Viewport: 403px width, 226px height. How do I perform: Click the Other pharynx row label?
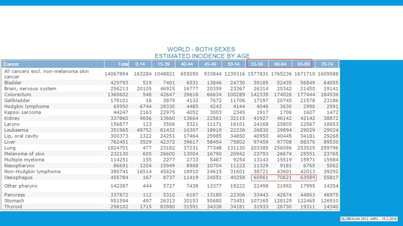pyautogui.click(x=21, y=186)
